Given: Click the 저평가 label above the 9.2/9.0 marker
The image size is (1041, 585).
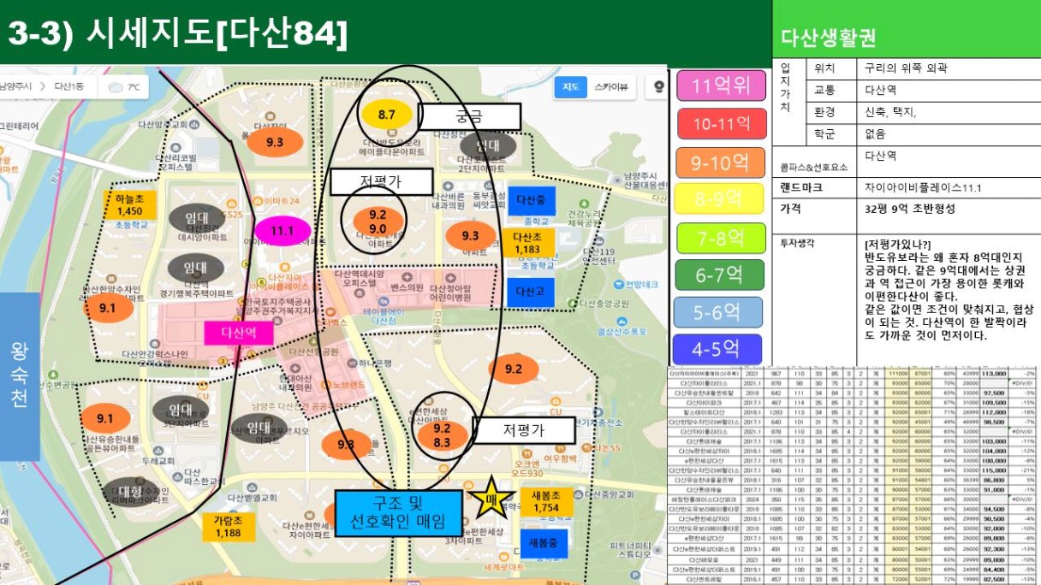Looking at the screenshot, I should [381, 181].
